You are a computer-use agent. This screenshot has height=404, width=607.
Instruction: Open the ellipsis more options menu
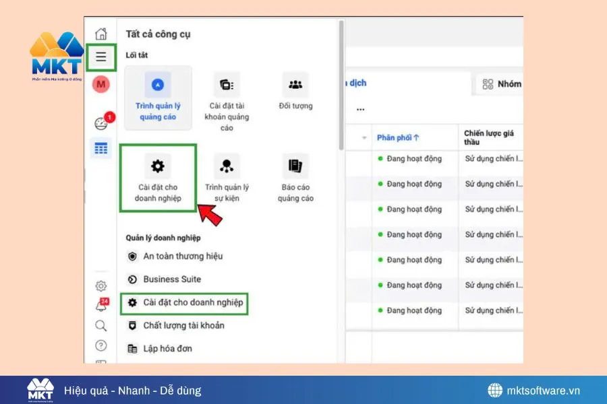[x=360, y=108]
